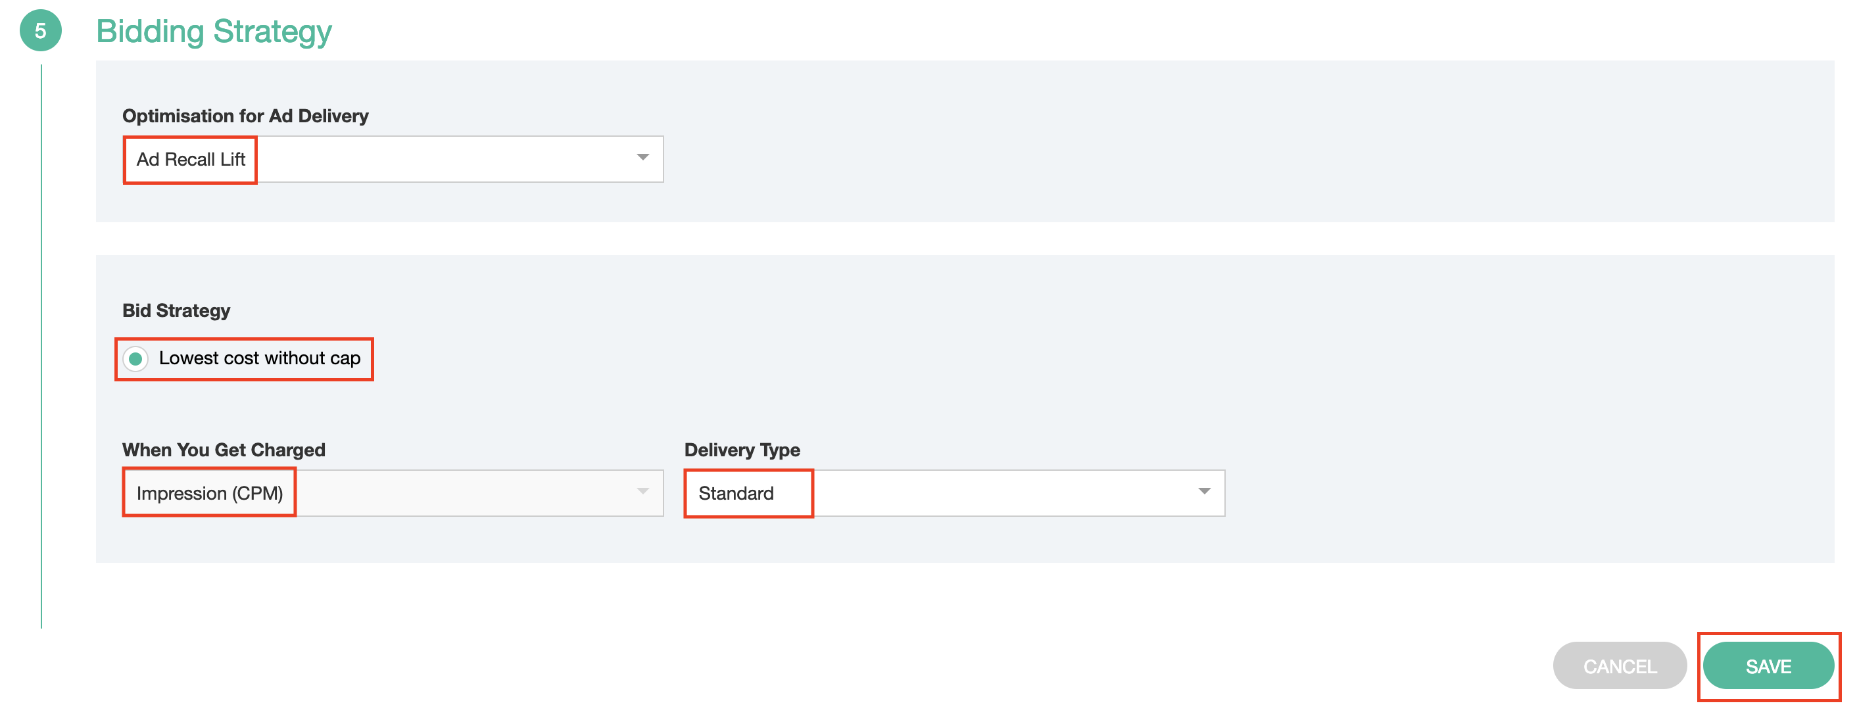Click the Ad Recall Lift selected value

coord(191,159)
